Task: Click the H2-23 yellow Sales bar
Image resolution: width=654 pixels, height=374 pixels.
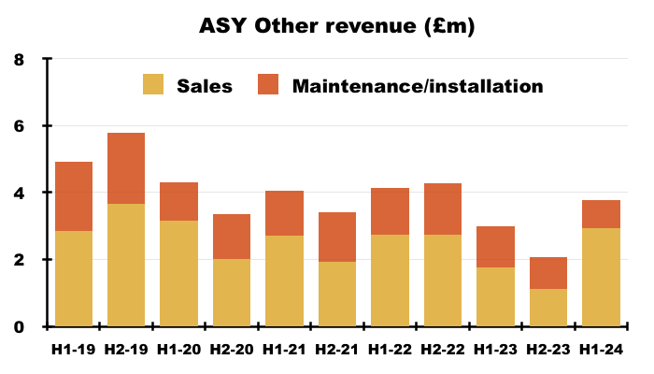Action: (547, 307)
